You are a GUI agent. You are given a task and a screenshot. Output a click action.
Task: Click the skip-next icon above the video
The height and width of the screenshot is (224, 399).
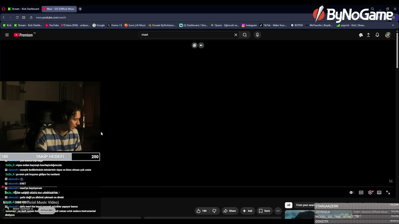point(201,45)
